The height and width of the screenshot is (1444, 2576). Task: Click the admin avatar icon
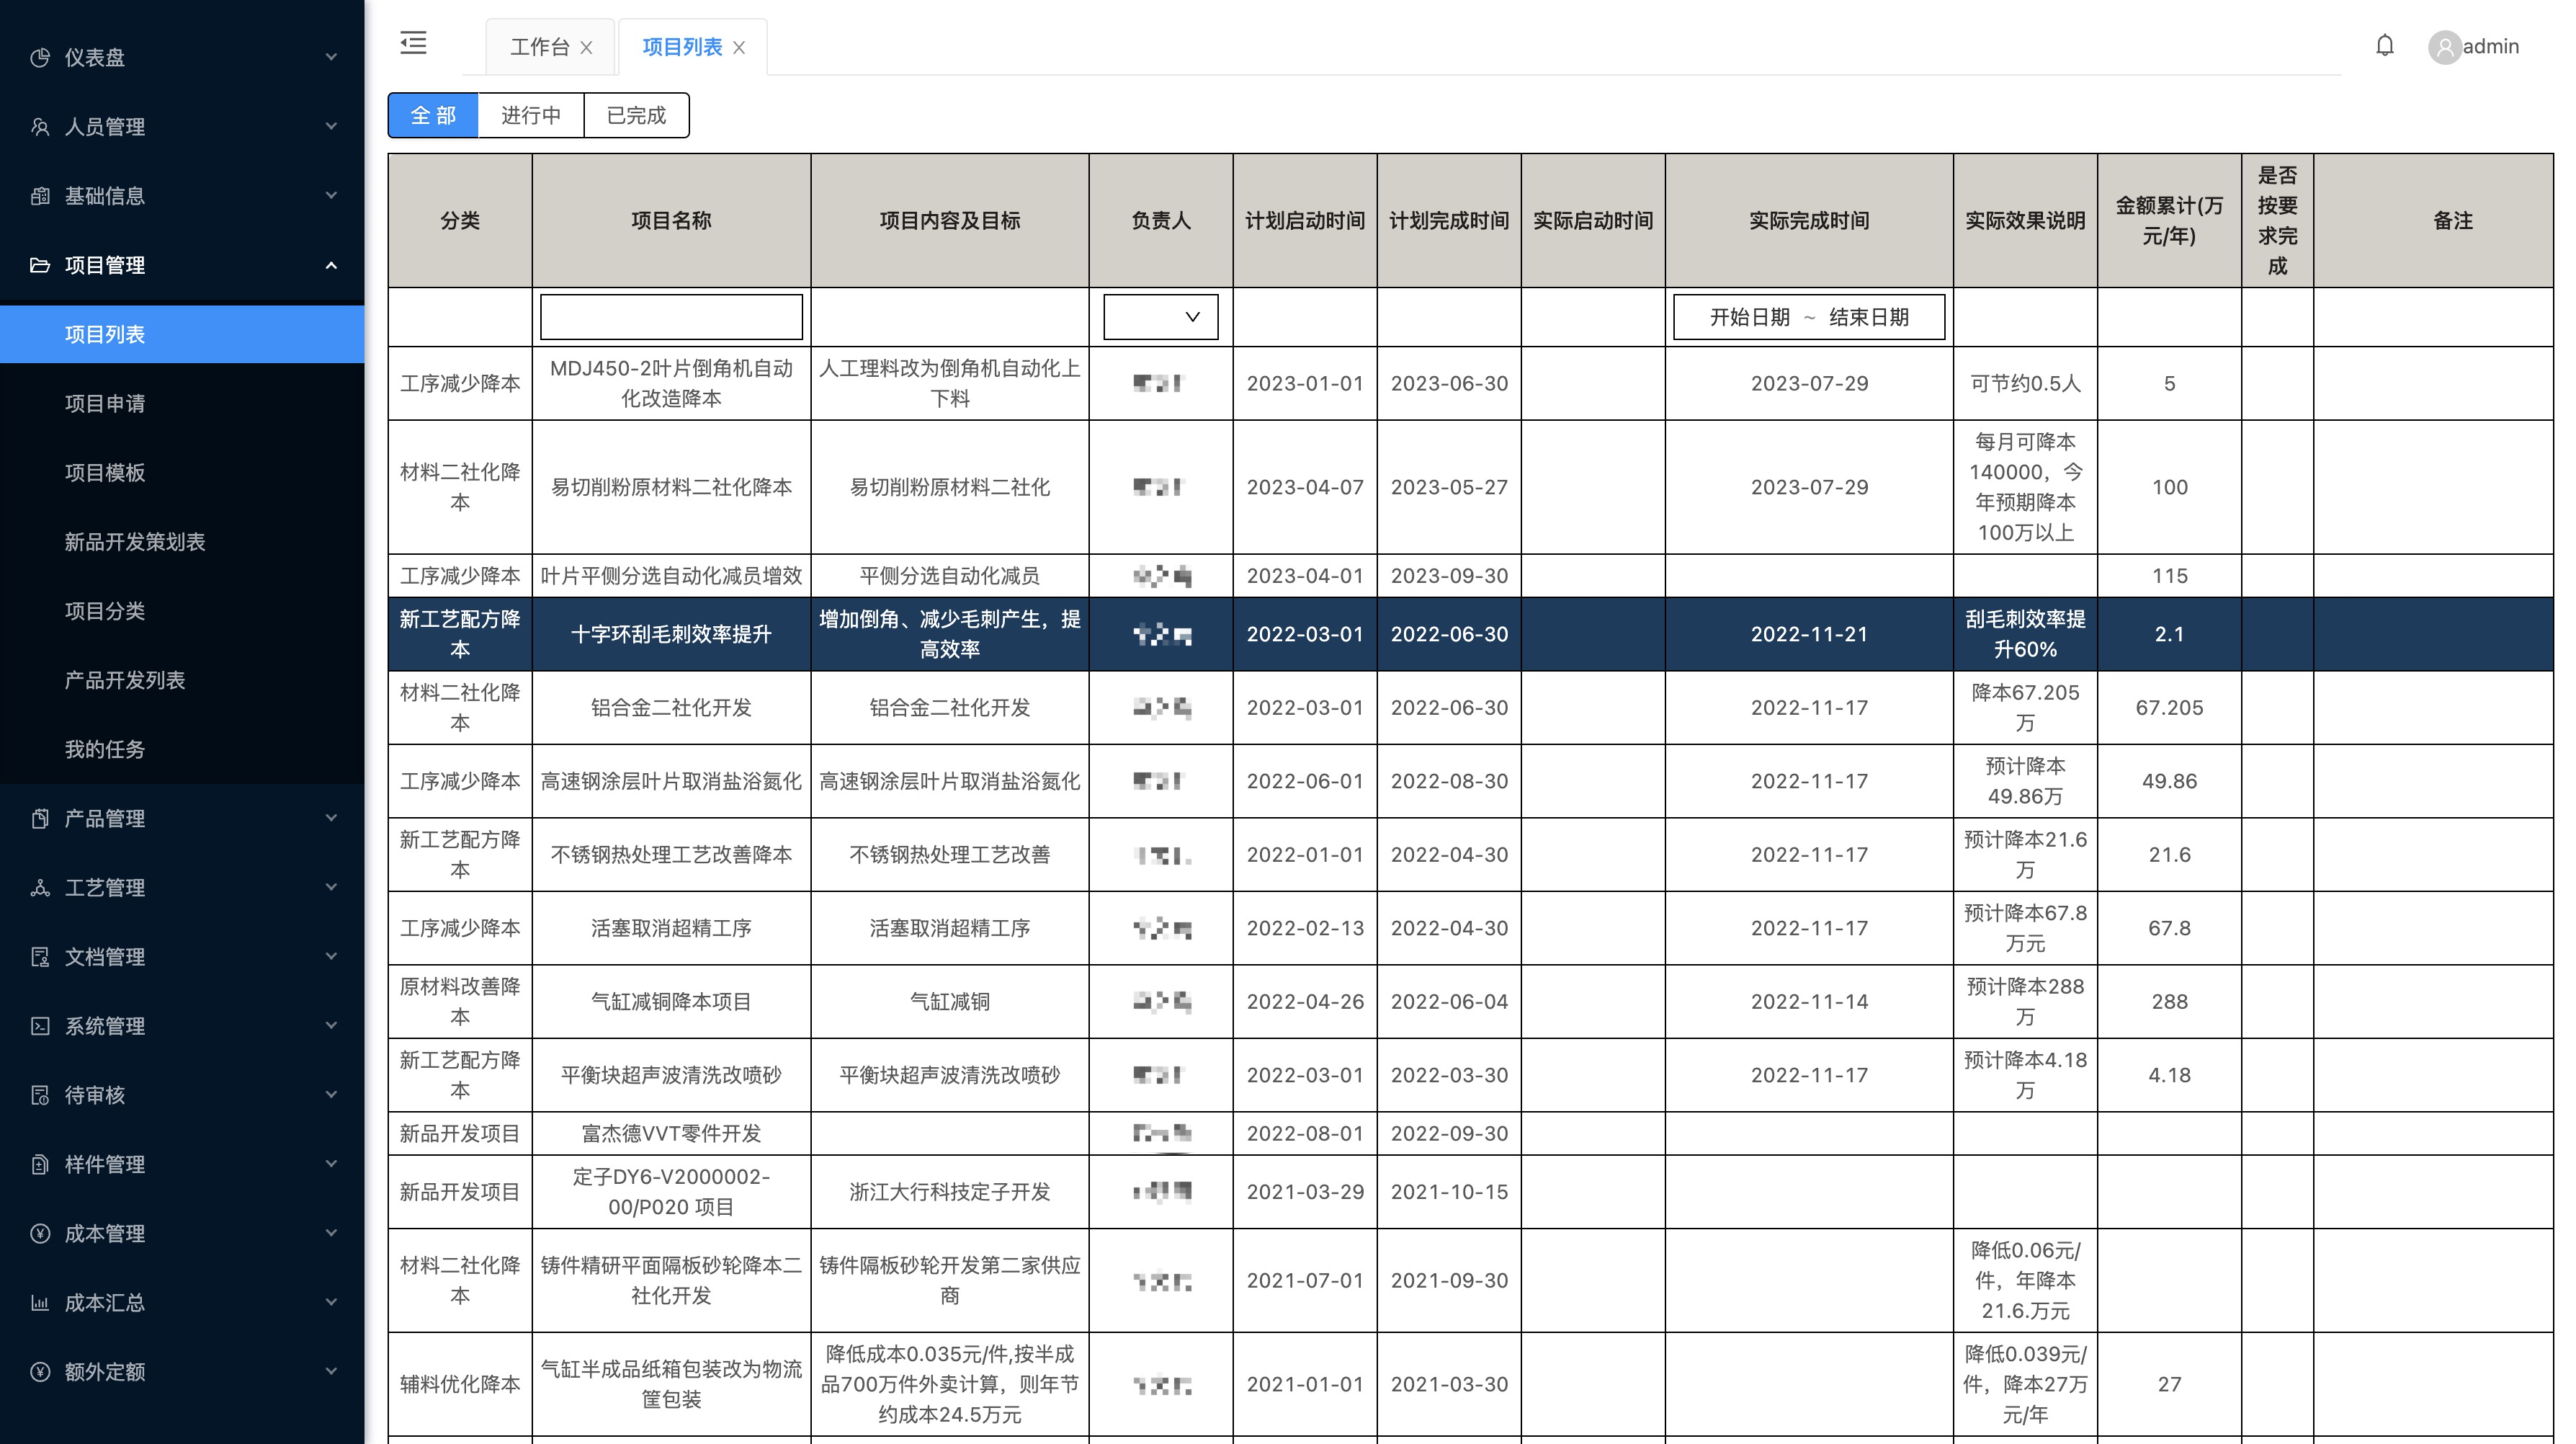[2444, 47]
